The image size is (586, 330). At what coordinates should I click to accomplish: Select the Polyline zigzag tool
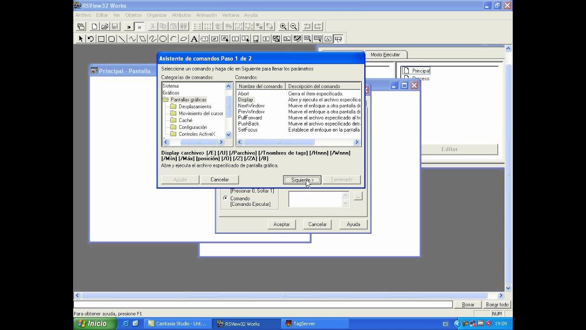coord(132,39)
